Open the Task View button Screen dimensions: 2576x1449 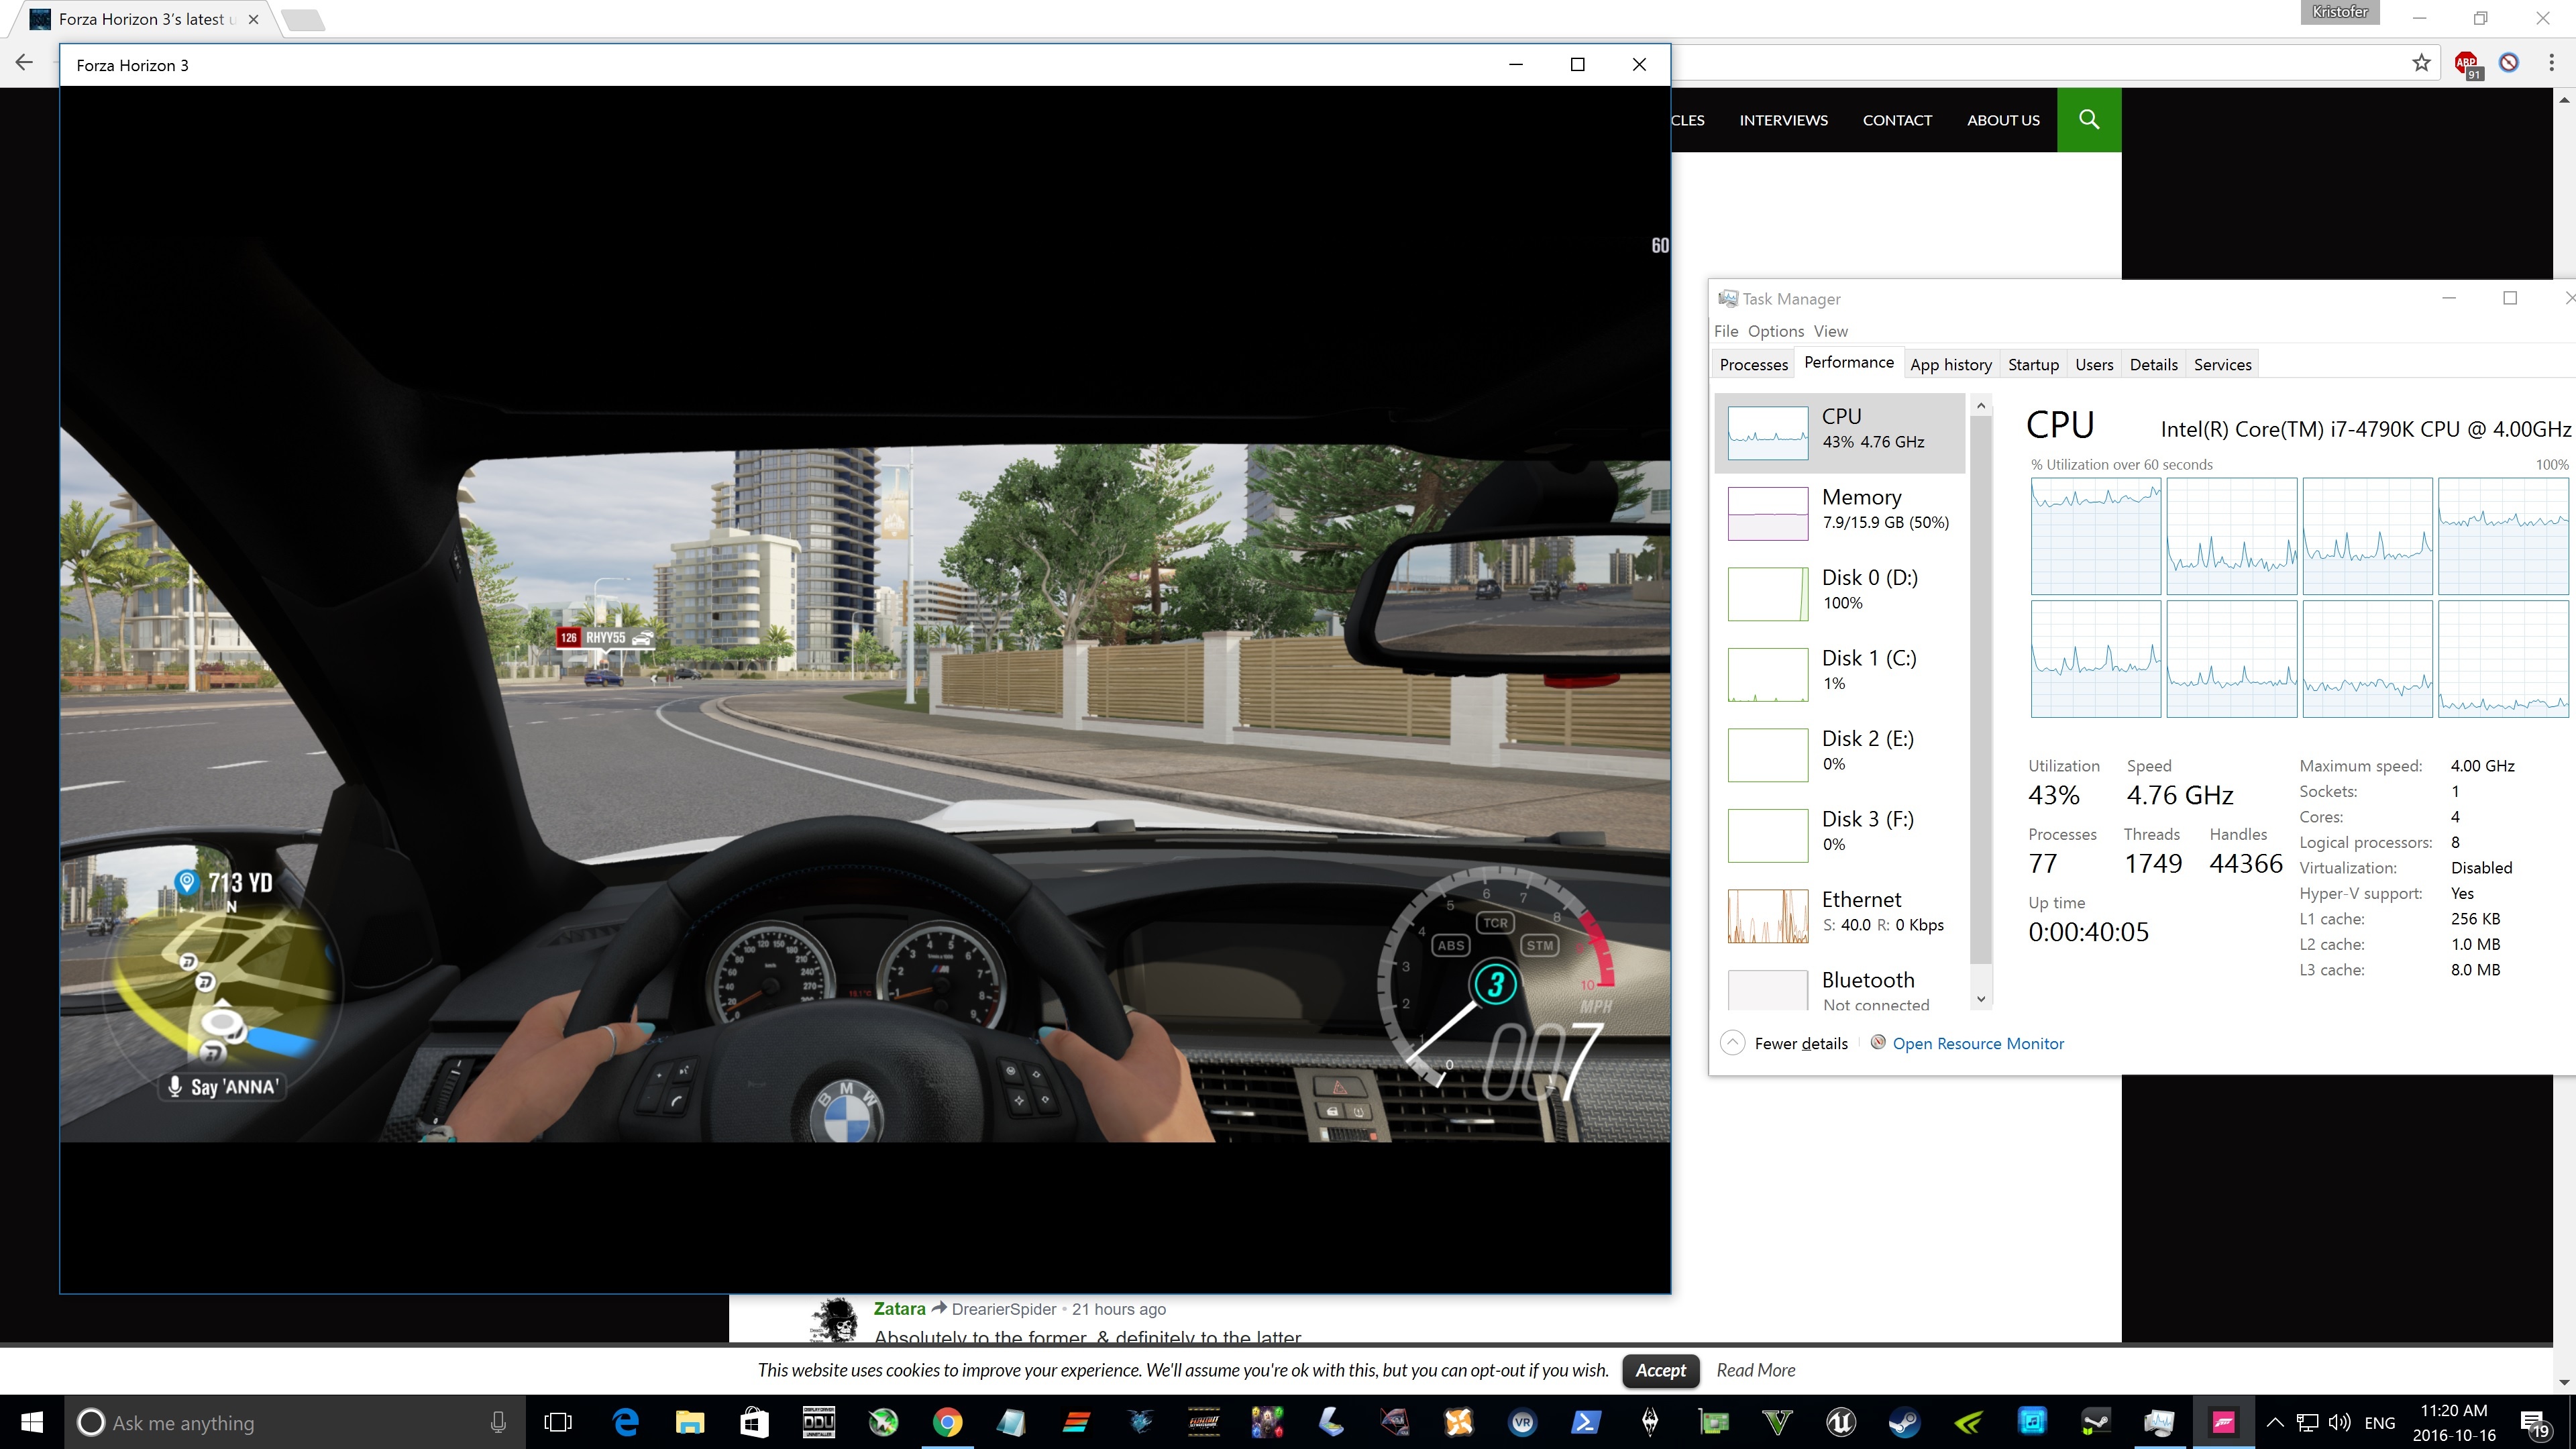coord(558,1422)
